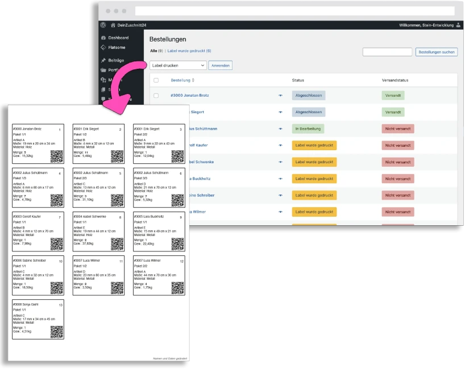Click the WordPress logo in the admin bar
465x372 pixels.
coord(103,25)
